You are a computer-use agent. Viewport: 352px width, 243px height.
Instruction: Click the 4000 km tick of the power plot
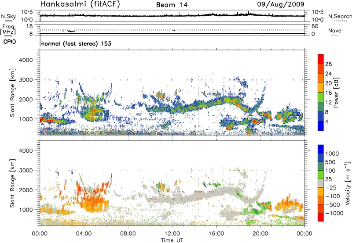click(26, 60)
